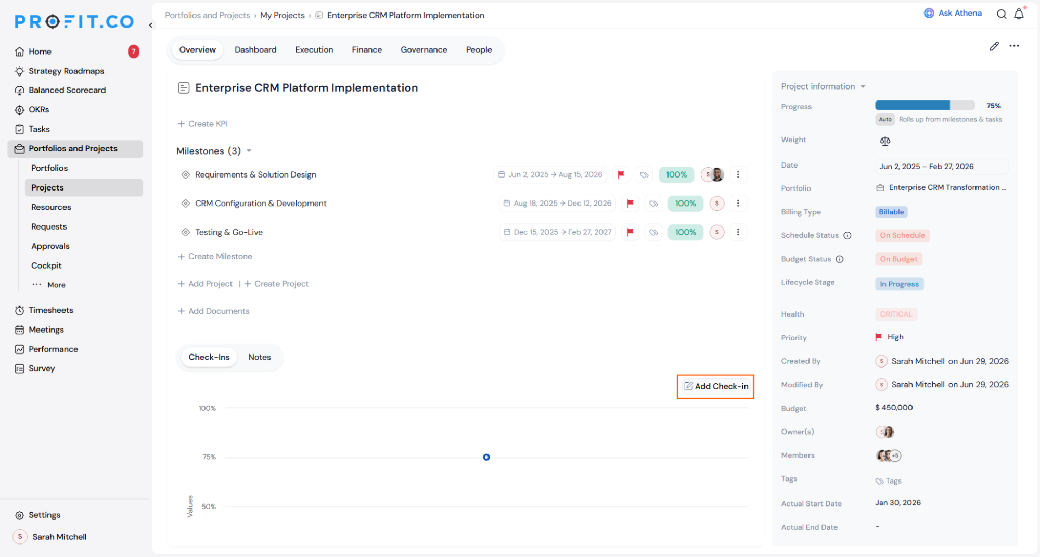Click the Auto progress badge
1040x557 pixels.
(885, 120)
